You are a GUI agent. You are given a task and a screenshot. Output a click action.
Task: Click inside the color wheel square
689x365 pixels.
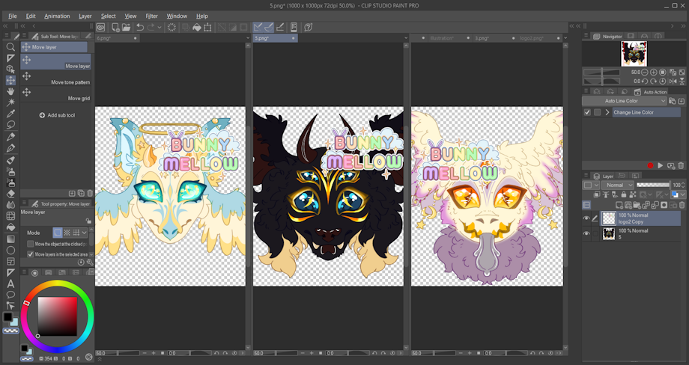tap(58, 316)
